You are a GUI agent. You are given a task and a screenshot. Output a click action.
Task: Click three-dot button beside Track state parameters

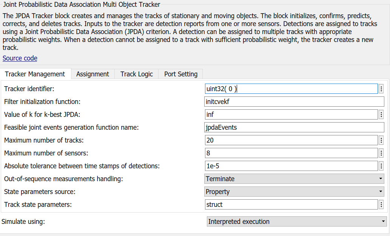pos(381,205)
